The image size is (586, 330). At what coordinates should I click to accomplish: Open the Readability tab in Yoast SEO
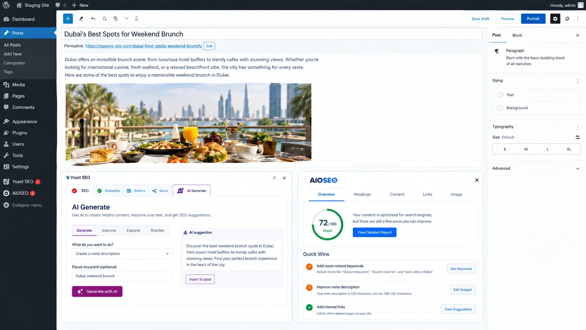109,191
